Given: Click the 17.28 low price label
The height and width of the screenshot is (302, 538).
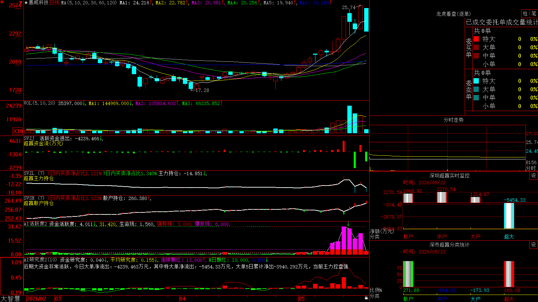Looking at the screenshot, I should point(202,90).
